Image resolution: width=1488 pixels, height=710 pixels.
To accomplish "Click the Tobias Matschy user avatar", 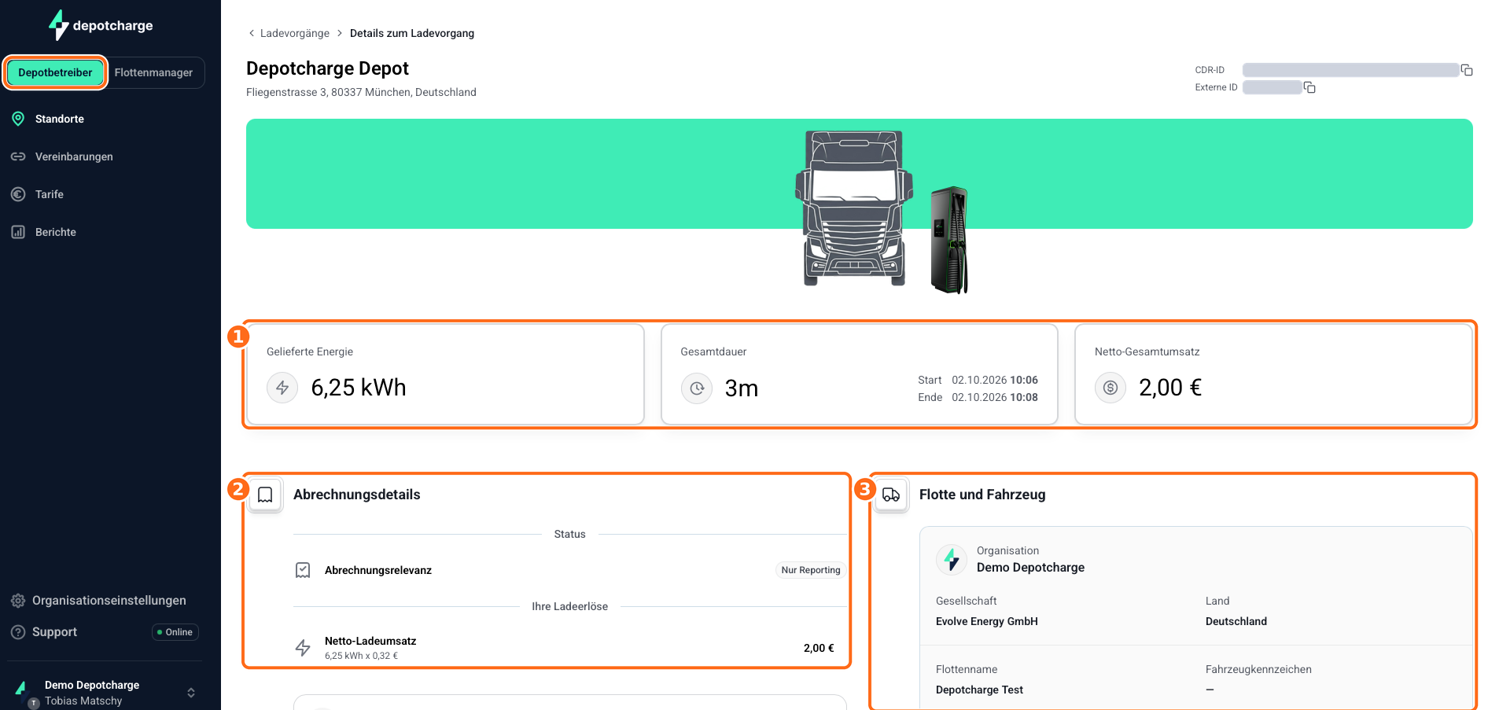I will [x=34, y=703].
